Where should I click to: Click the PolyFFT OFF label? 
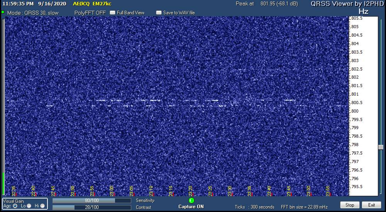click(90, 13)
